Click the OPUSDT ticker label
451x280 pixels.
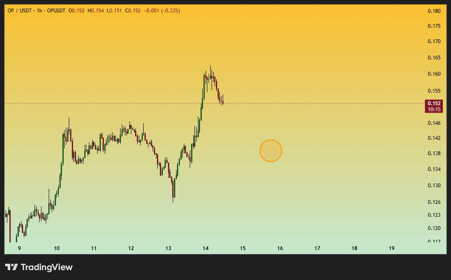tap(56, 11)
